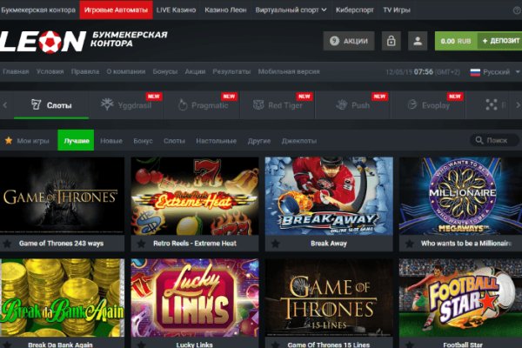Screen dimensions: 522x348
Task: Open the user profile icon
Action: (x=418, y=41)
